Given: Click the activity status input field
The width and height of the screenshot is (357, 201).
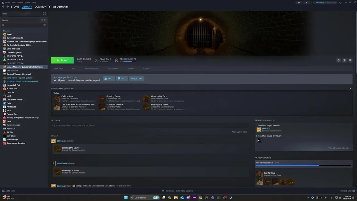Looking at the screenshot, I should coord(149,125).
